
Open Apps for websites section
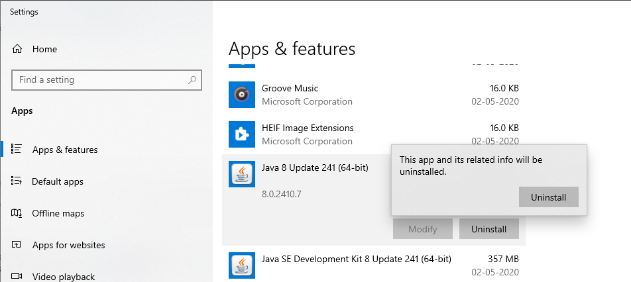coord(68,245)
